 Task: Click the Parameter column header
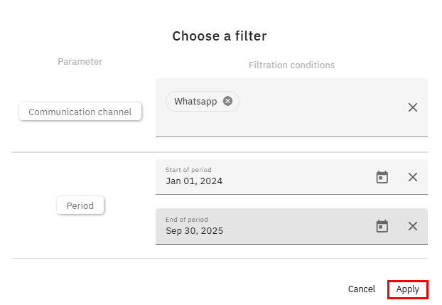pos(80,62)
